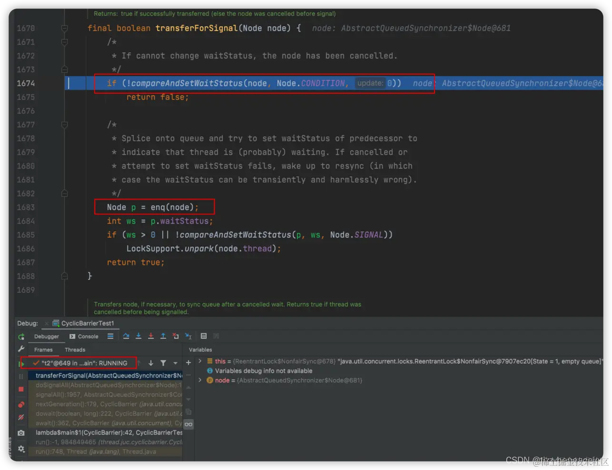The height and width of the screenshot is (470, 612).
Task: Stop the debug session red square
Action: coord(21,389)
